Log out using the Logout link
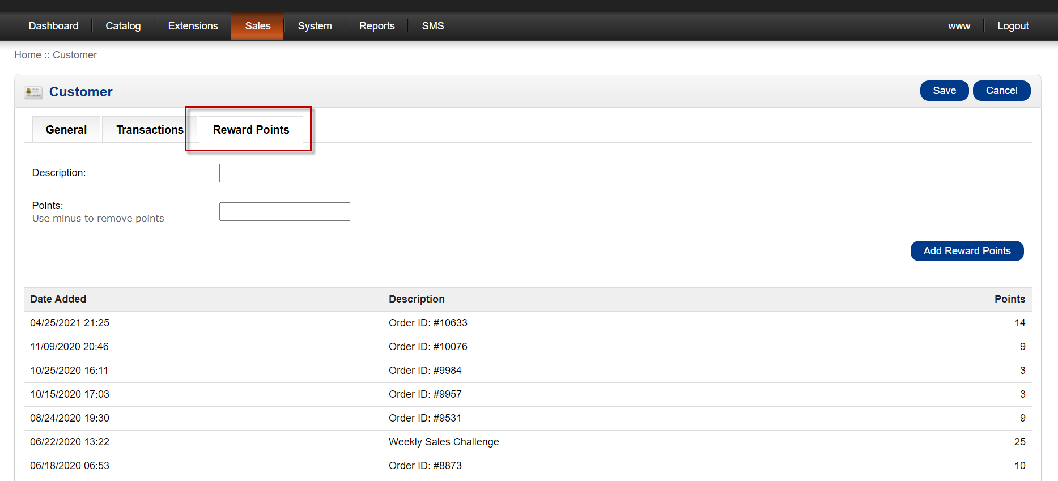Screen dimensions: 1058x481 (1013, 26)
